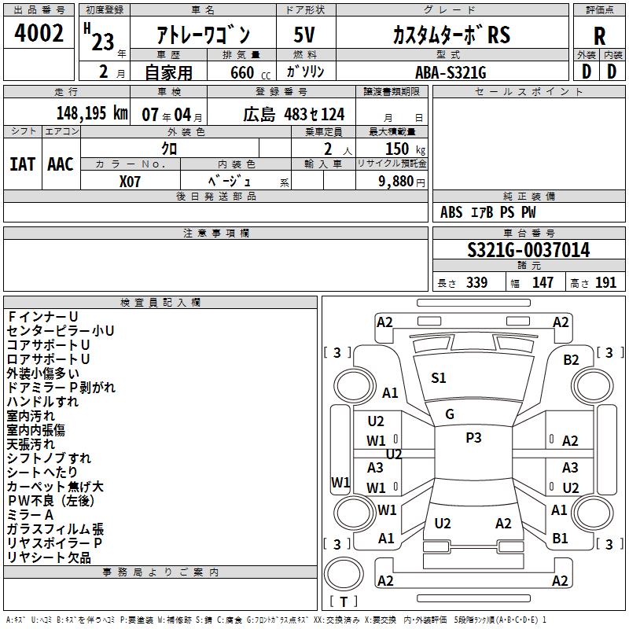
Task: Click the interior color ベージュ
Action: point(229,182)
